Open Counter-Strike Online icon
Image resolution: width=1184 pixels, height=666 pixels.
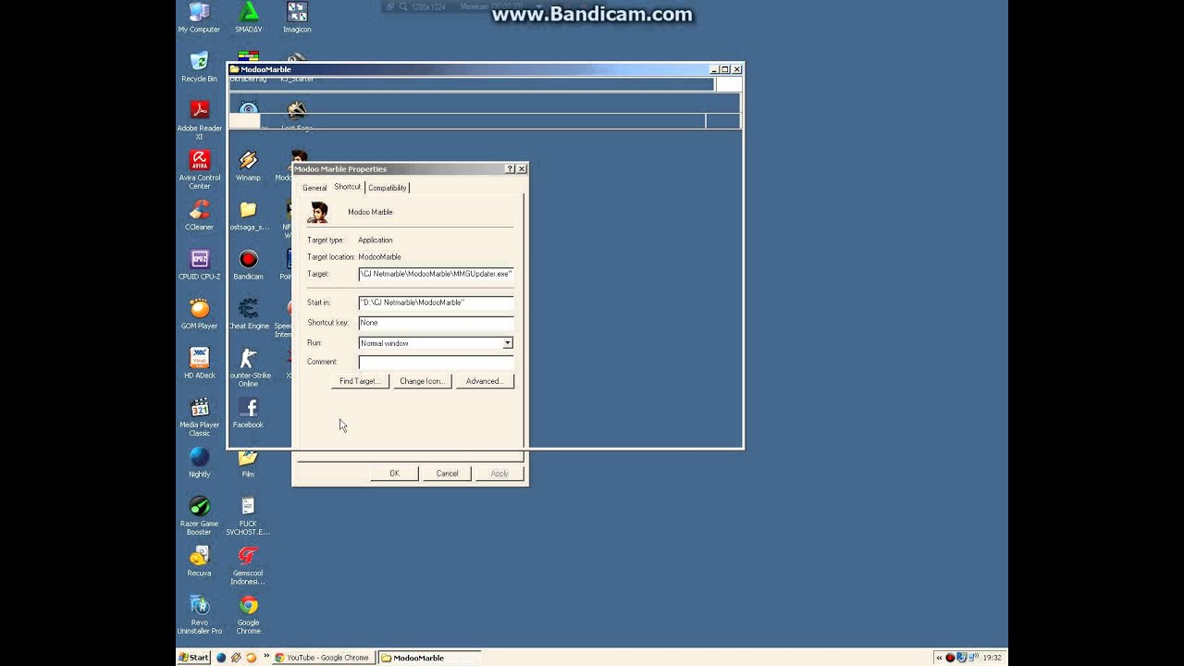(x=248, y=367)
